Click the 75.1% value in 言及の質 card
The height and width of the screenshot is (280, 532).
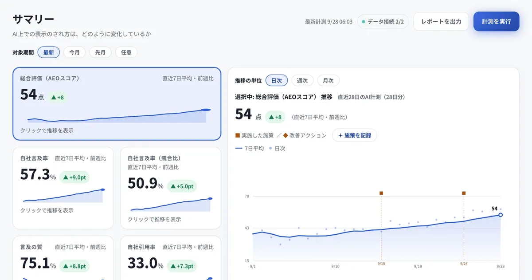click(38, 264)
